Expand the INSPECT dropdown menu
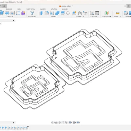 [118, 17]
